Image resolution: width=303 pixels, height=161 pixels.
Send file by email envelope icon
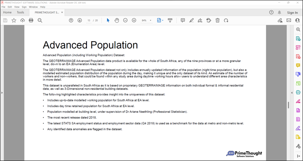pos(289,20)
